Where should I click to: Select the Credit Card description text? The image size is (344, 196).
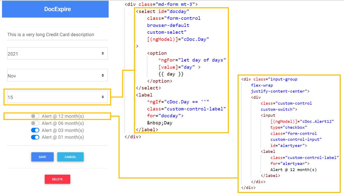(50, 34)
